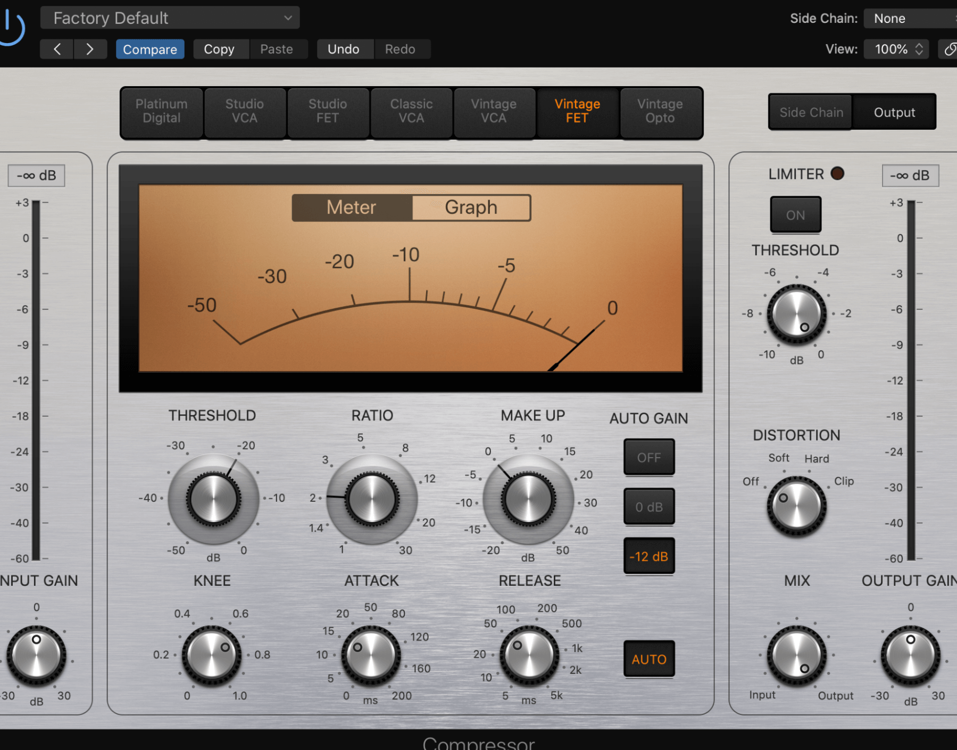Show the Meter display view

[x=352, y=207]
